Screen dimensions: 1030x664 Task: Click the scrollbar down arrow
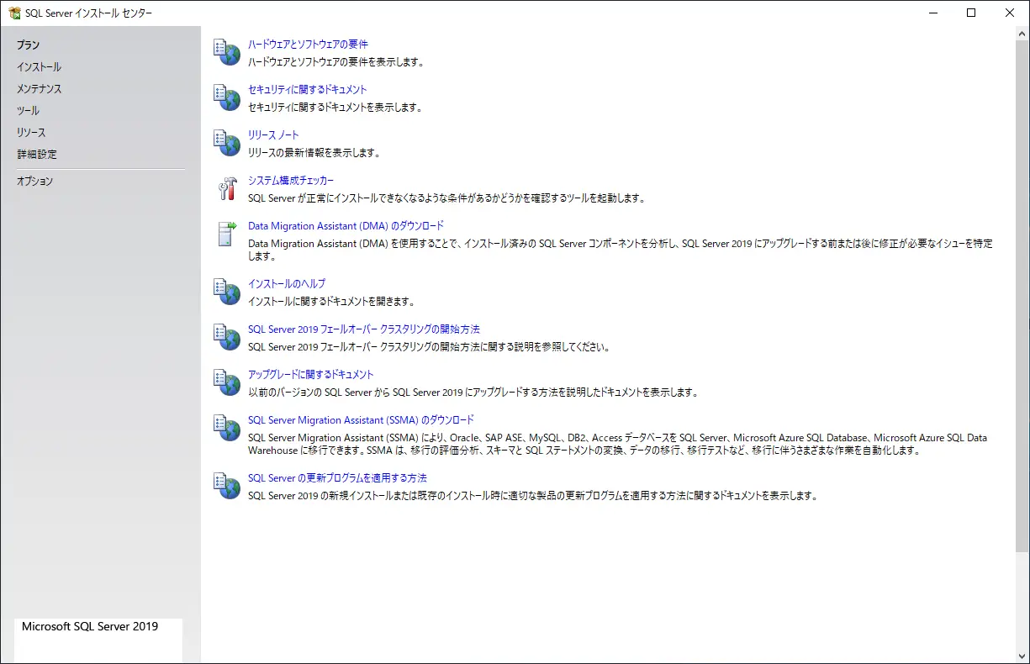click(1022, 656)
